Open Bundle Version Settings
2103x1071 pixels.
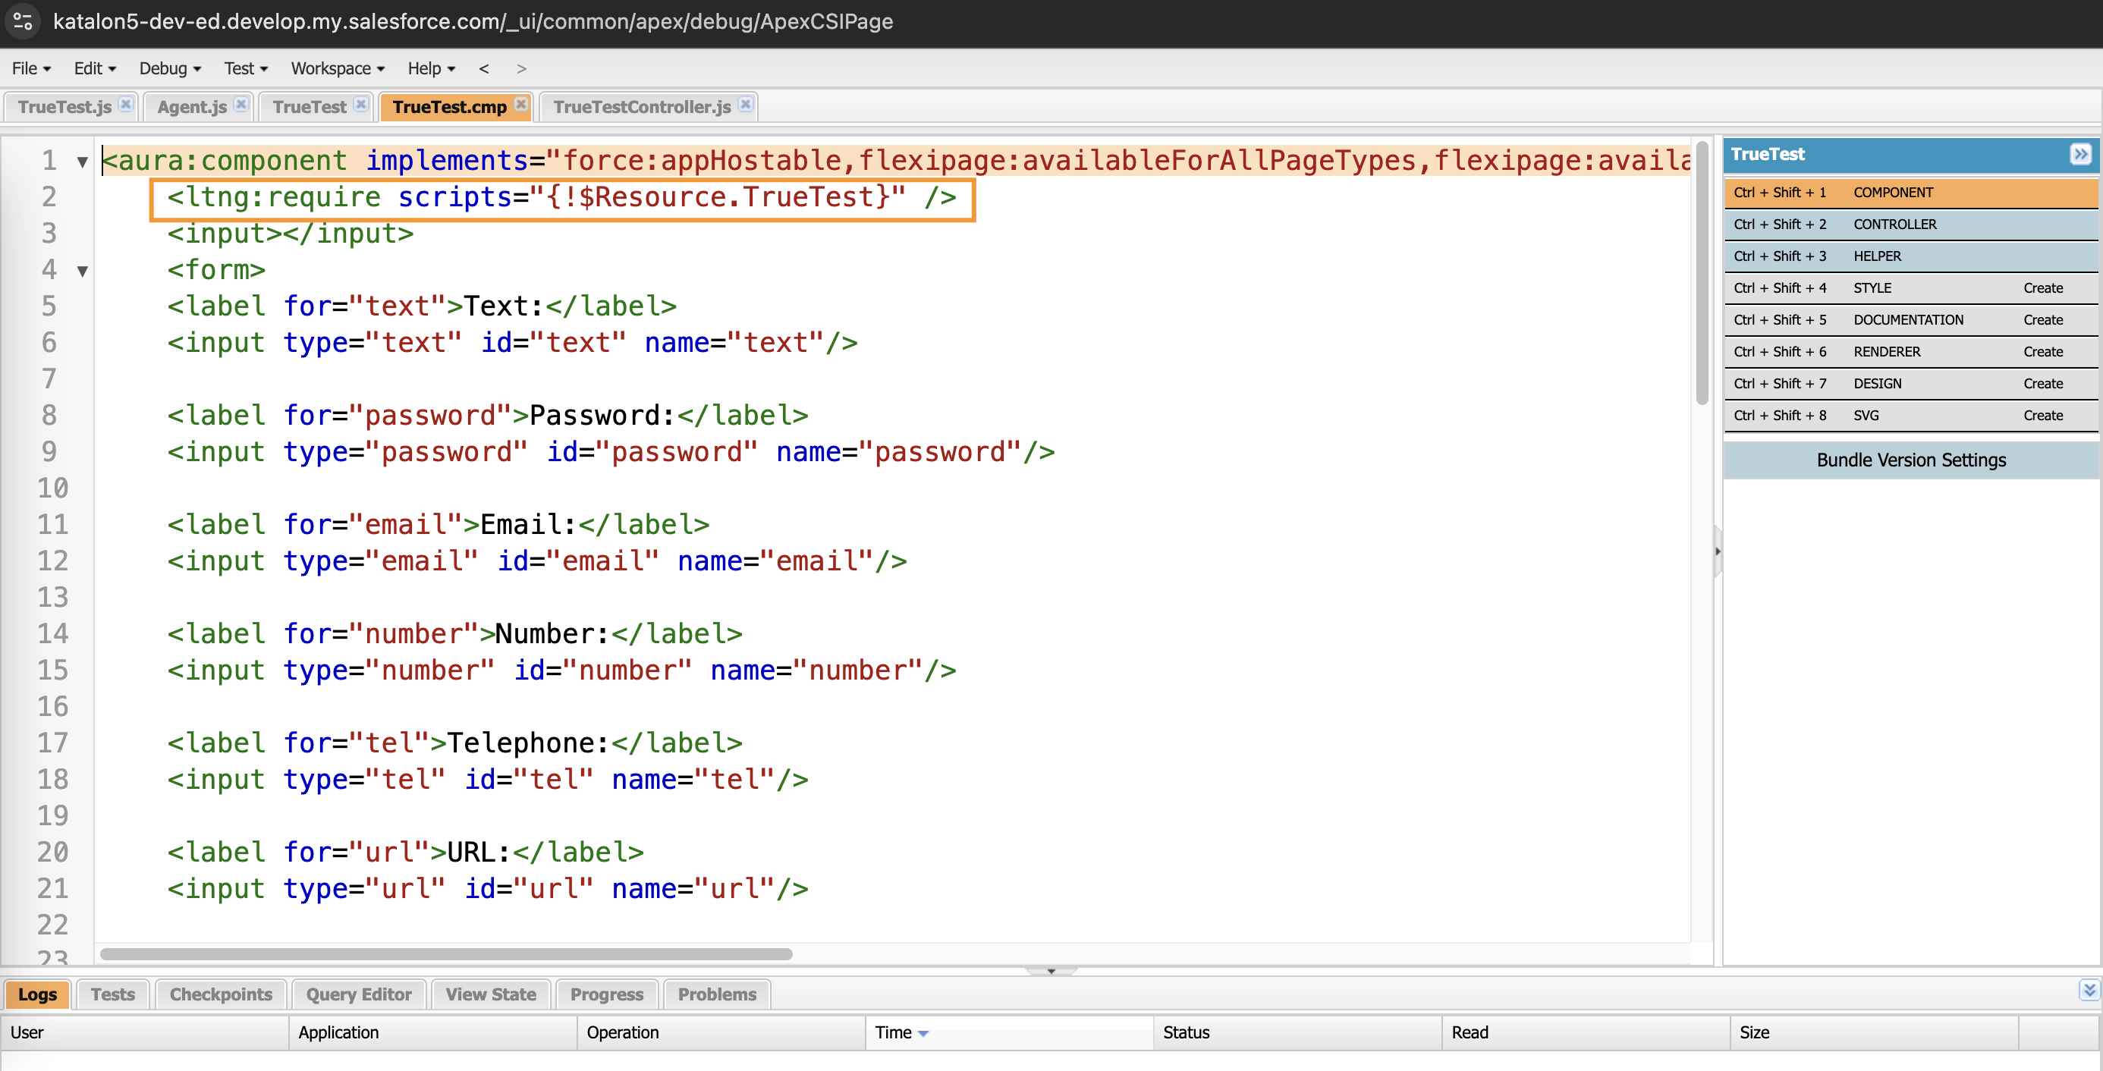[1910, 460]
